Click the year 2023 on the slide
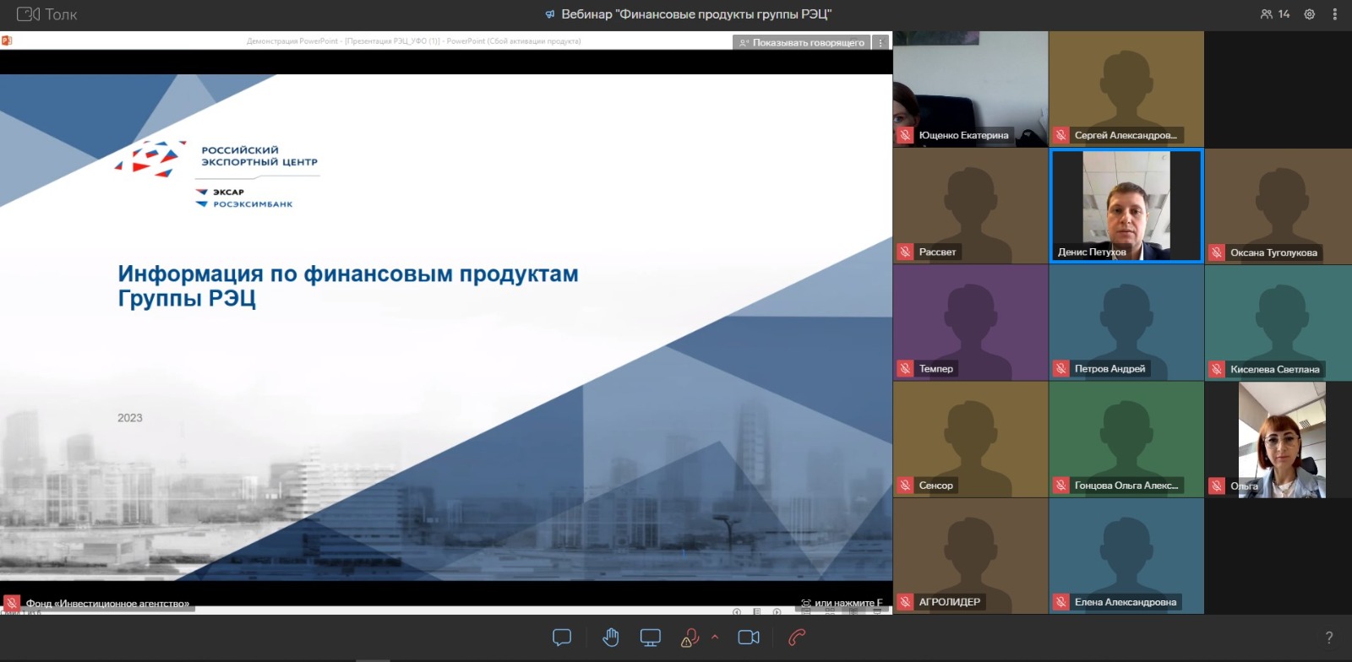1352x662 pixels. click(x=130, y=418)
